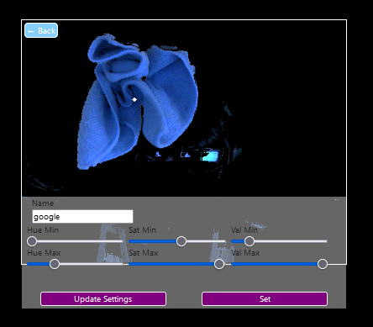Adjust the Sat Max slider handle
Image resolution: width=373 pixels, height=327 pixels.
219,264
